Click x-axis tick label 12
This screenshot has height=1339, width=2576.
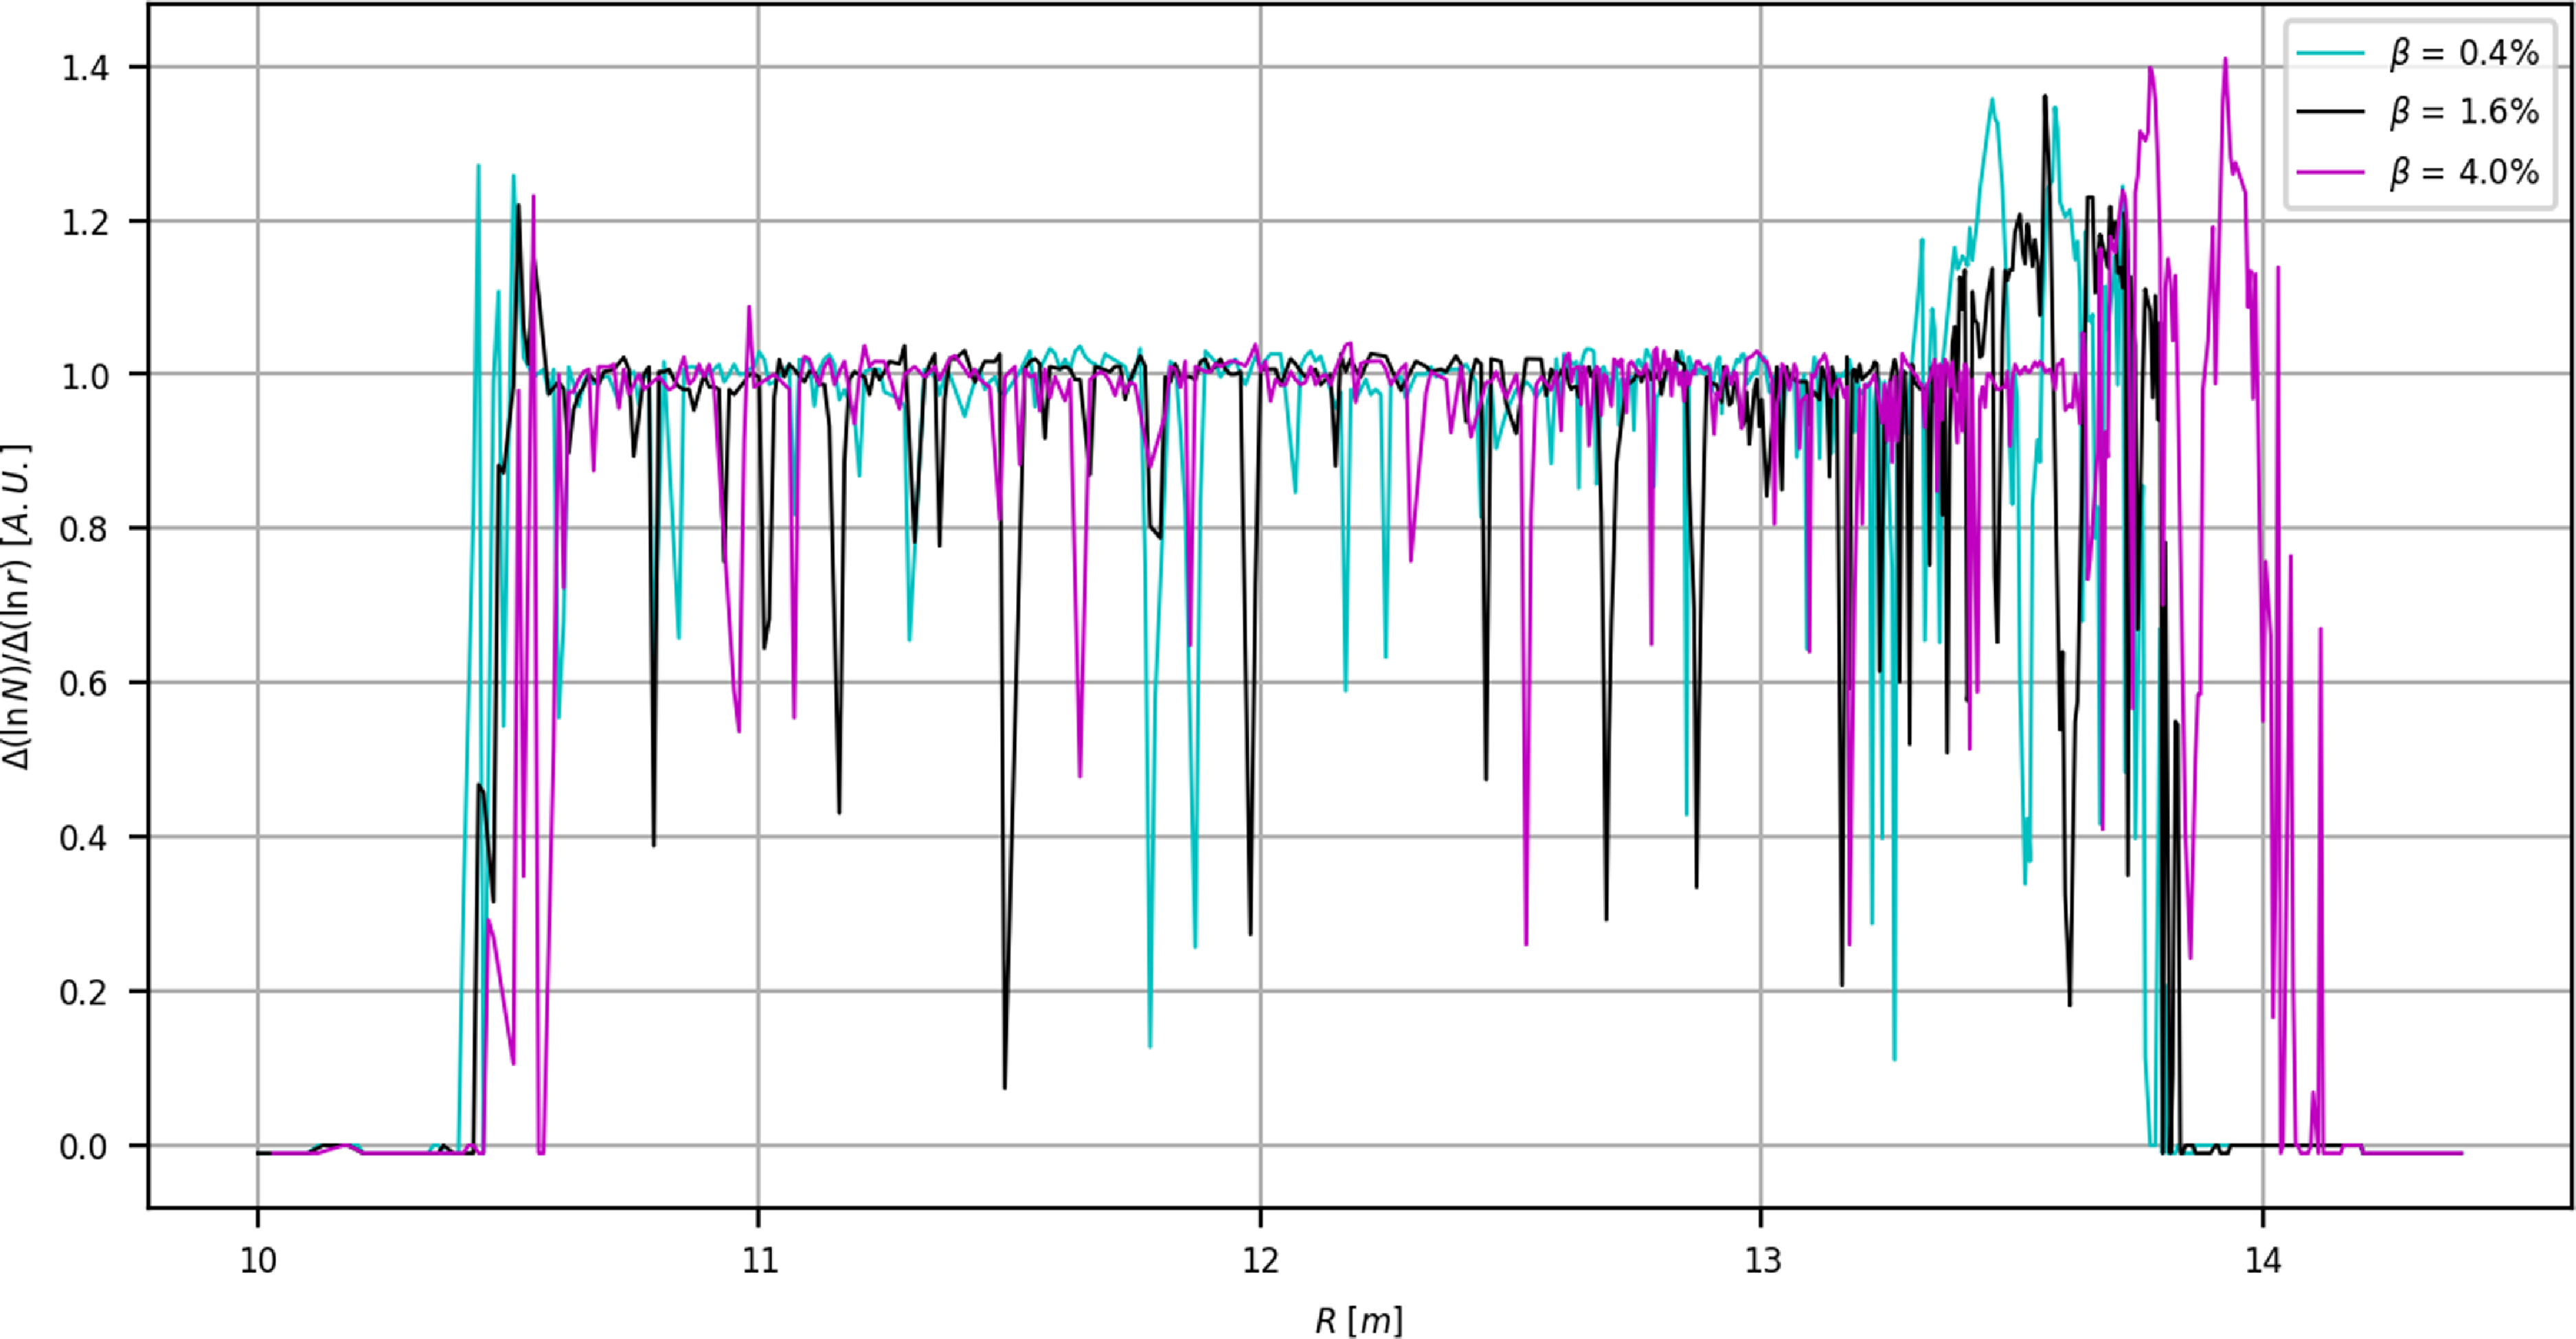click(1261, 1261)
